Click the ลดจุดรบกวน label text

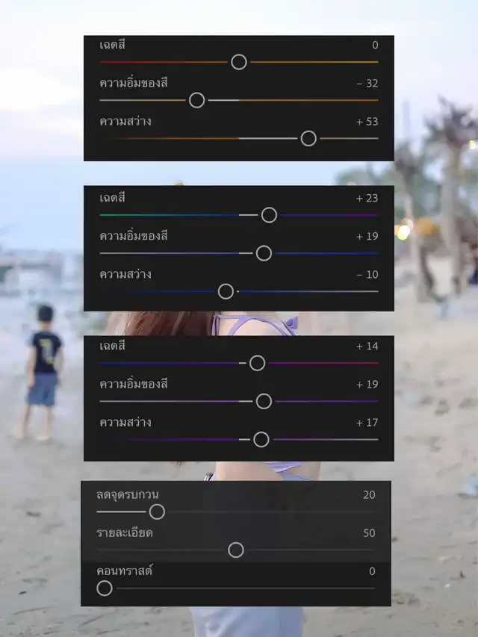pyautogui.click(x=127, y=495)
